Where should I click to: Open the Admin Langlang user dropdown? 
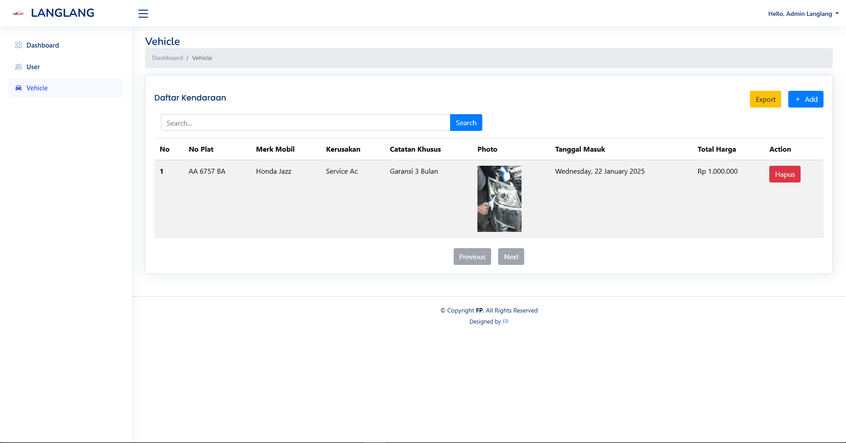pyautogui.click(x=803, y=14)
